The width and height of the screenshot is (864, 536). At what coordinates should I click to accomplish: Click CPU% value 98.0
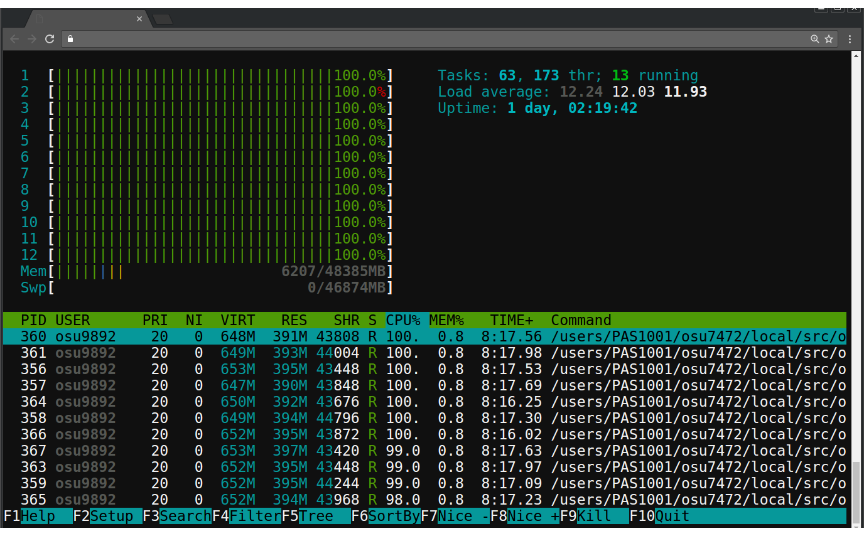click(403, 500)
